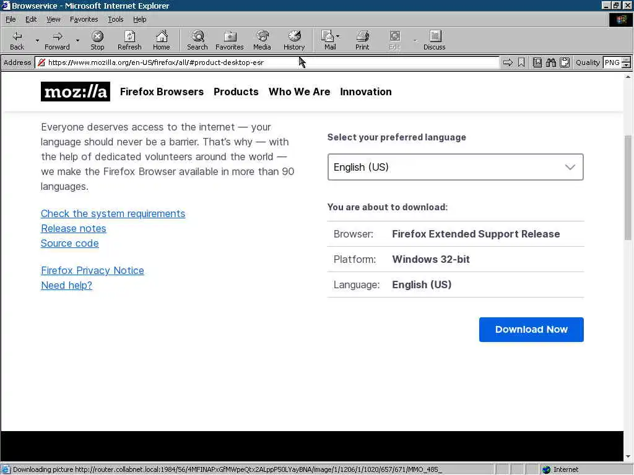
Task: Open the Release notes link
Action: 74,229
